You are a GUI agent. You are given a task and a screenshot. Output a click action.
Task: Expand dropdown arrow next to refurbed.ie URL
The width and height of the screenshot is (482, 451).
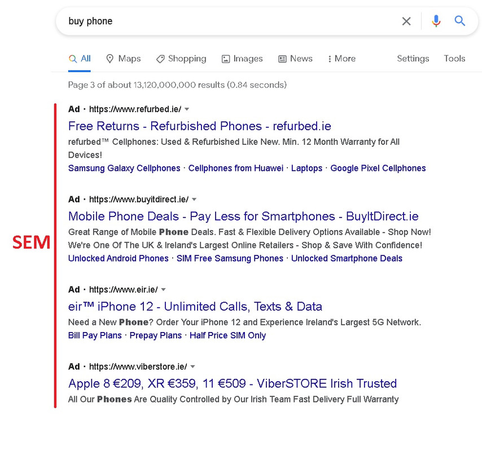tap(187, 109)
